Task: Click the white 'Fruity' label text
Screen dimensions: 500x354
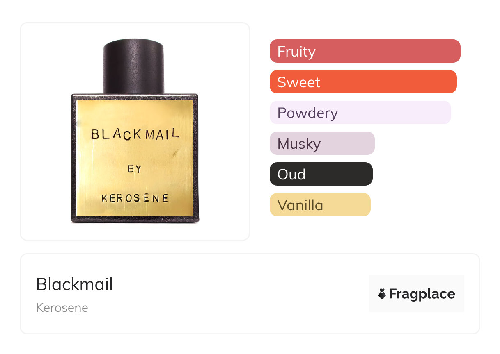Action: click(x=296, y=52)
